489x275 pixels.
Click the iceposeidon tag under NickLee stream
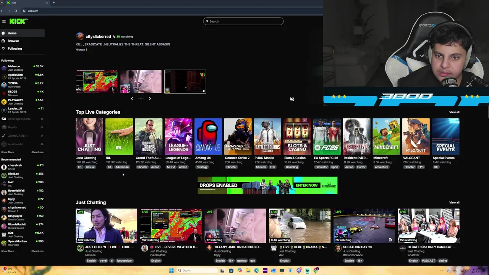124,260
